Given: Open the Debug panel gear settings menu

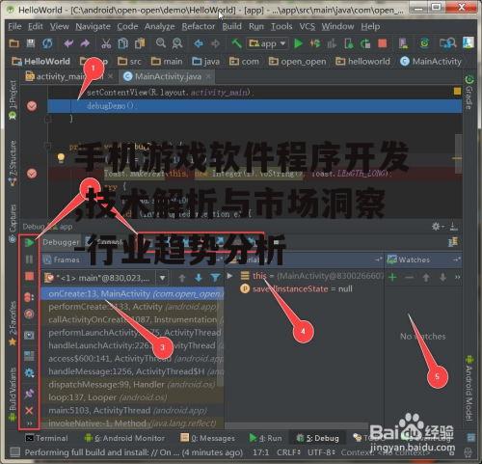Looking at the screenshot, I should click(x=437, y=227).
